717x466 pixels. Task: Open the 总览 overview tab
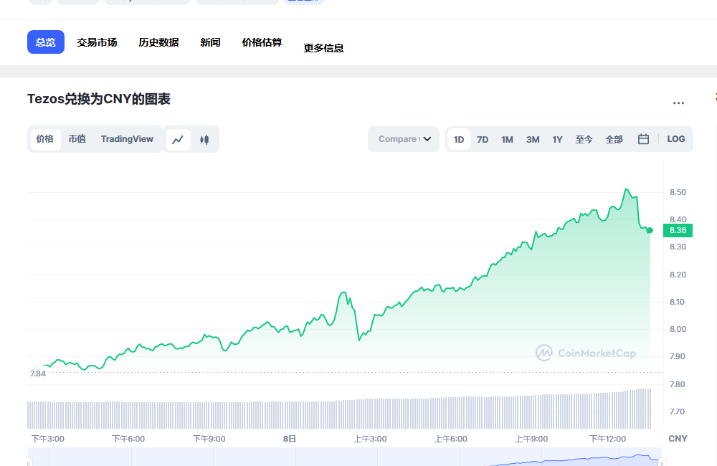46,42
